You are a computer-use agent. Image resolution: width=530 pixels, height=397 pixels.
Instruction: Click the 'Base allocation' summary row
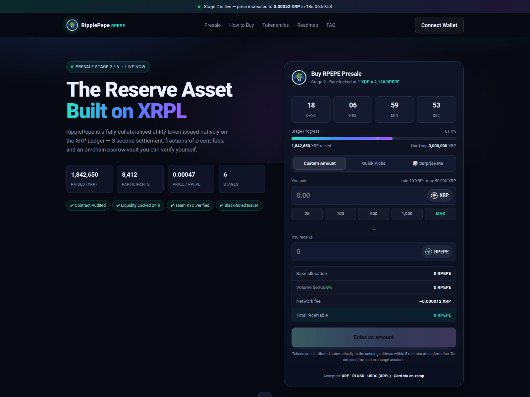tap(374, 274)
